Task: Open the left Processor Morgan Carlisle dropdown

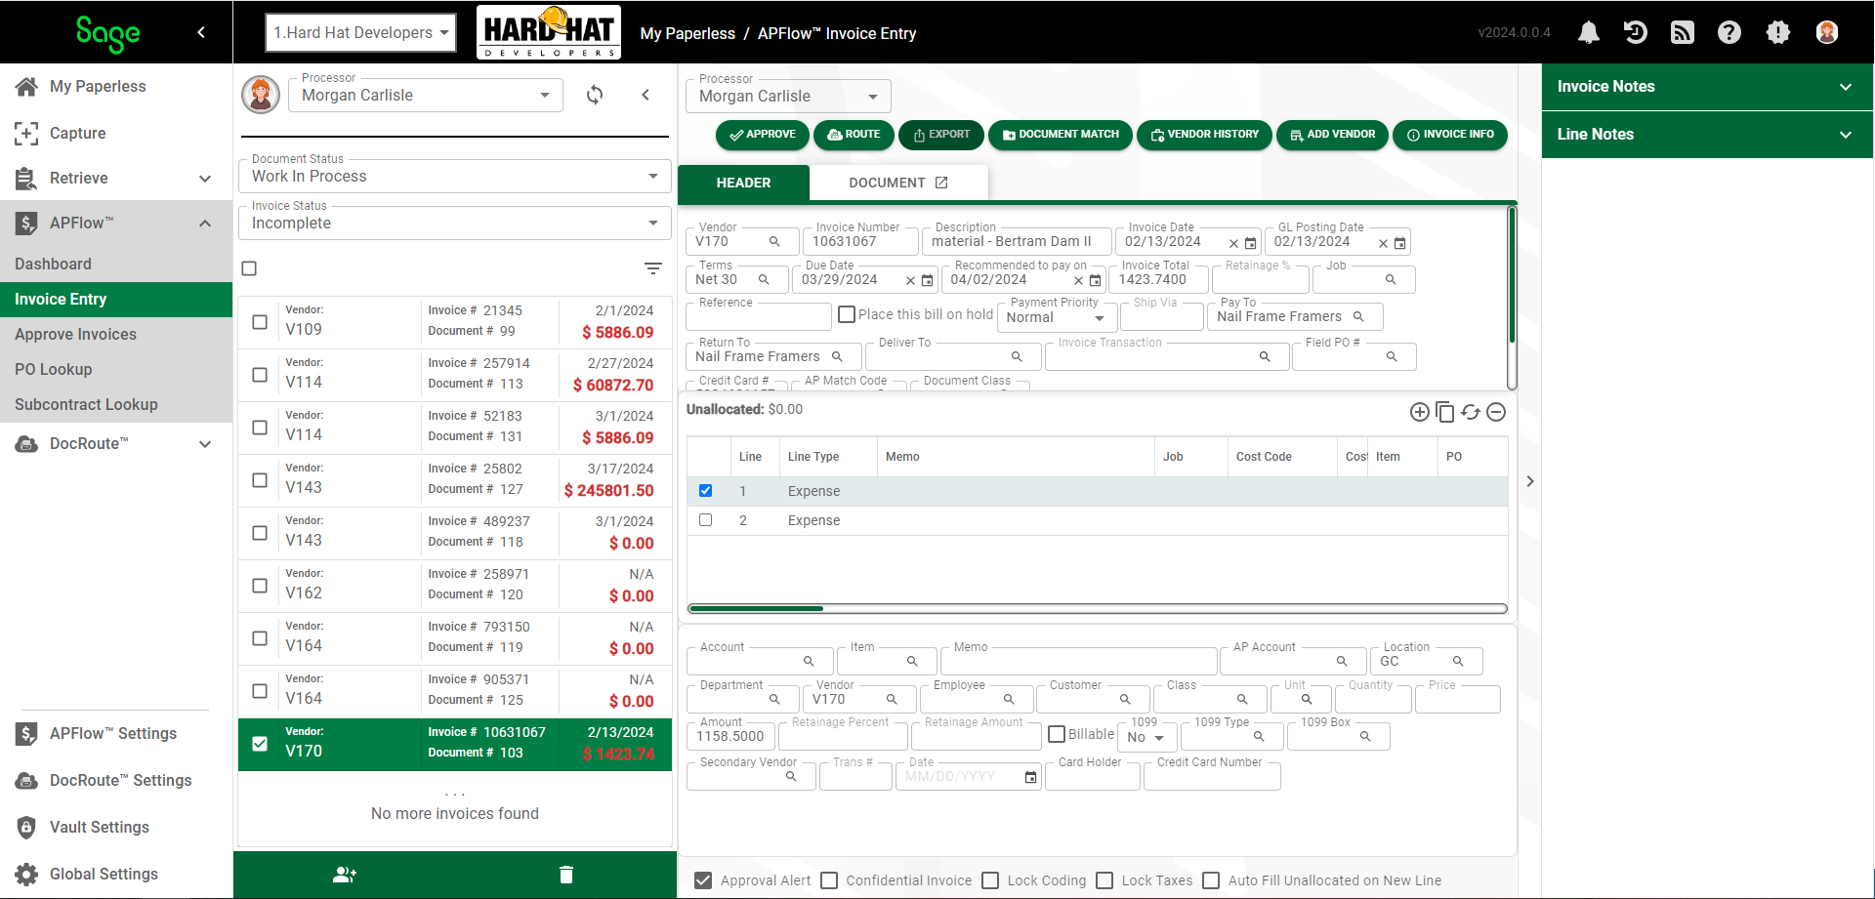Action: pos(426,95)
